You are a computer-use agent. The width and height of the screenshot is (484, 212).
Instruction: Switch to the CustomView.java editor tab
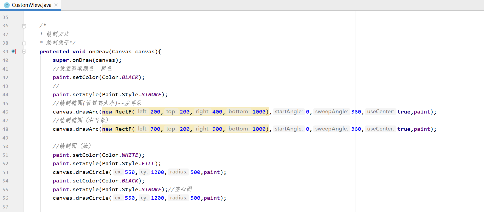[30, 5]
